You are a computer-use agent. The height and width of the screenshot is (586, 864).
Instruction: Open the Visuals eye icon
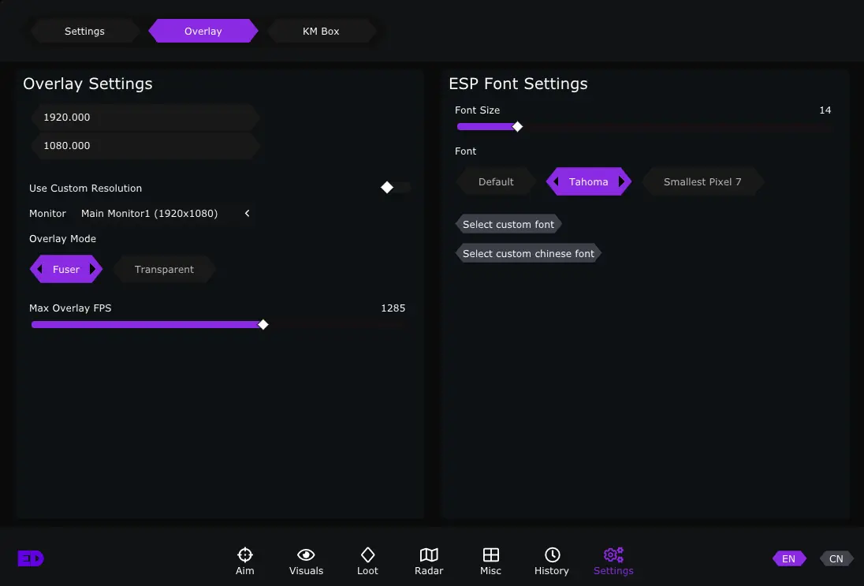point(306,555)
